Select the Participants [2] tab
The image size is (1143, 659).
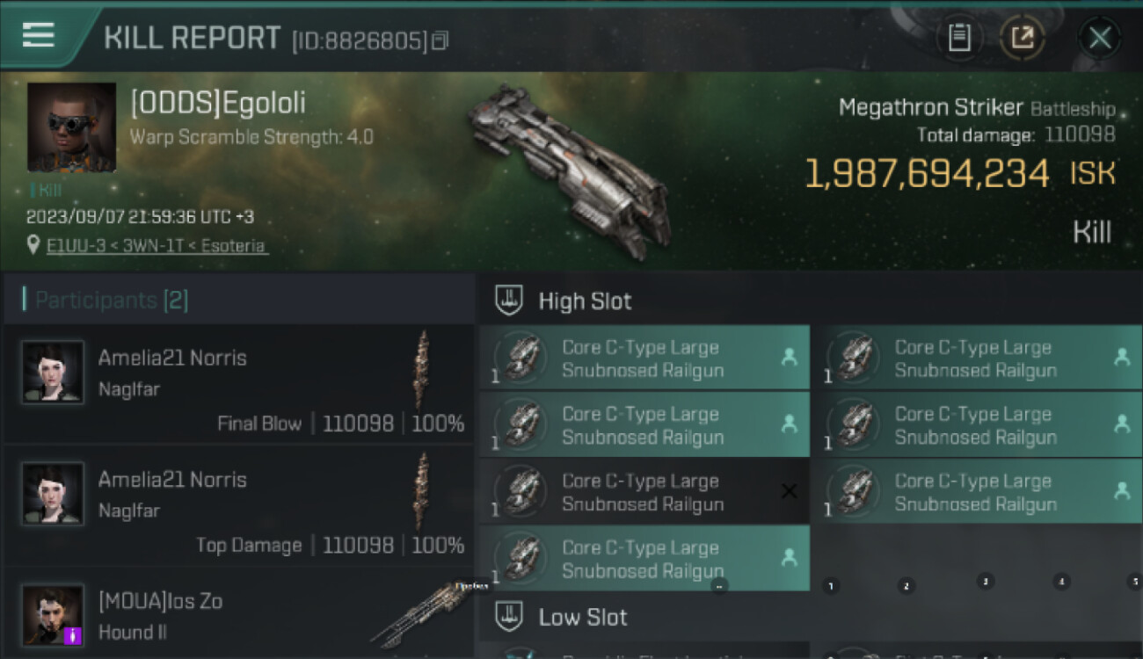[112, 301]
